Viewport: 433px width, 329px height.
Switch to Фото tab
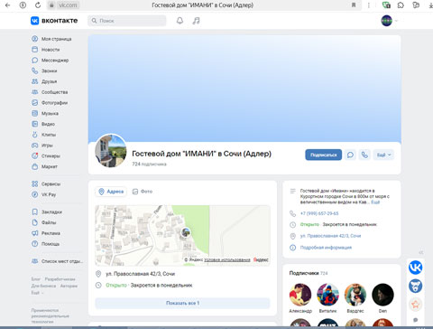point(143,192)
